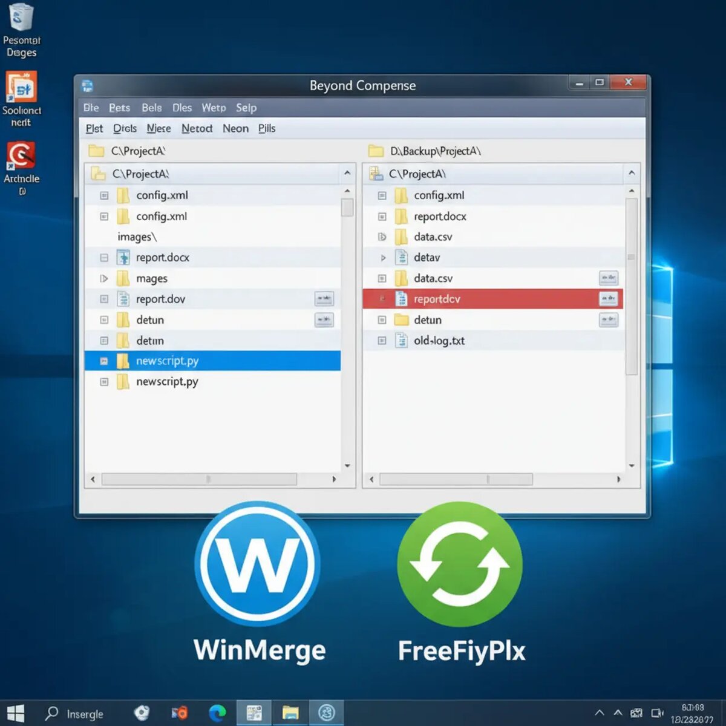The image size is (726, 726).
Task: Click the file icon of report.docx in left pane
Action: (123, 257)
